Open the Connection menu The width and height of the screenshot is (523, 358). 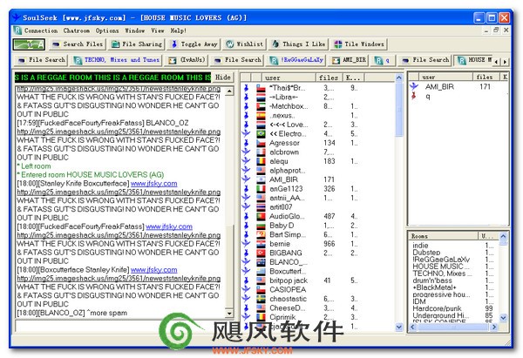(x=41, y=30)
